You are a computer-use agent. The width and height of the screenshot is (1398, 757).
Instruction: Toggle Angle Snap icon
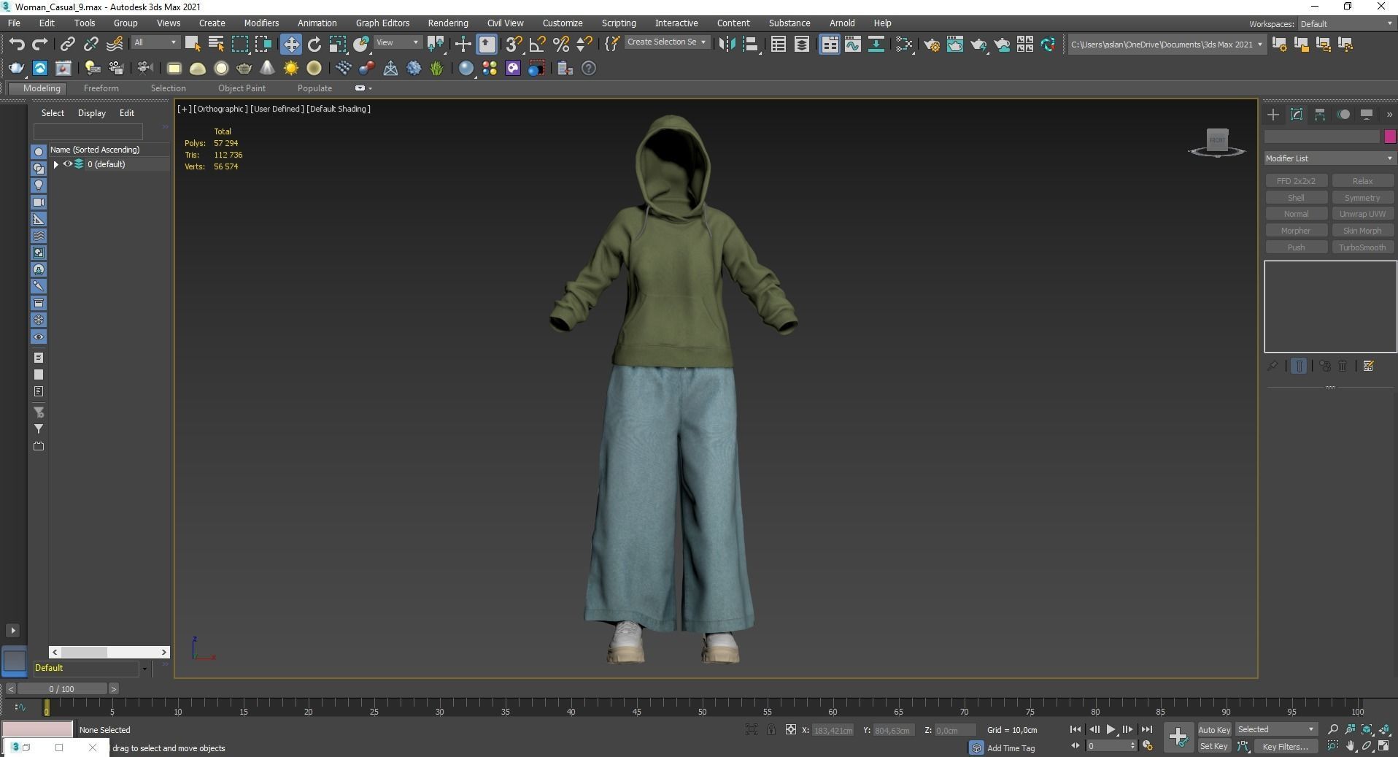point(538,45)
